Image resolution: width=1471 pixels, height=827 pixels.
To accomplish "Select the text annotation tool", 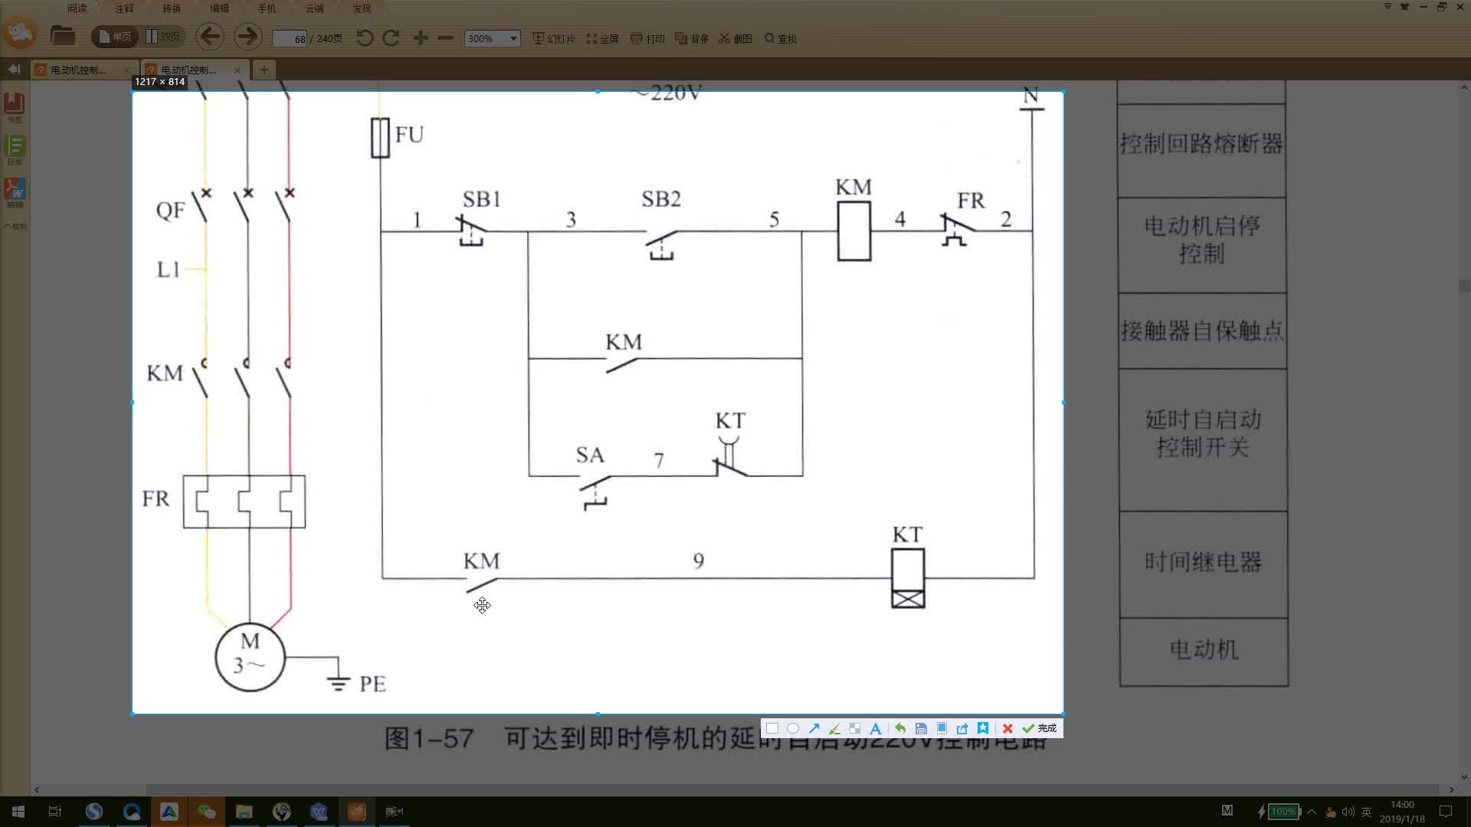I will 875,728.
